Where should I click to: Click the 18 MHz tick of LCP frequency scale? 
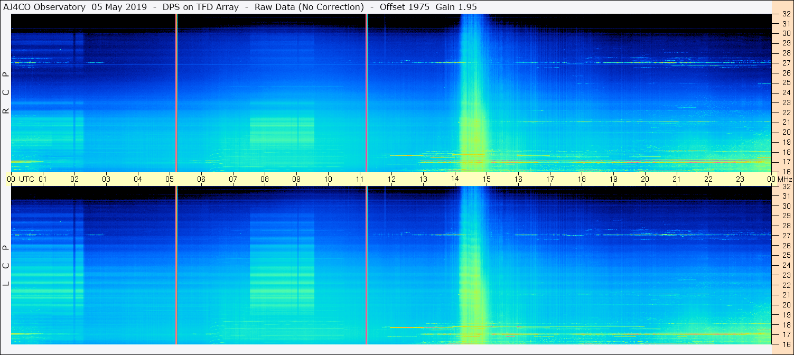786,325
